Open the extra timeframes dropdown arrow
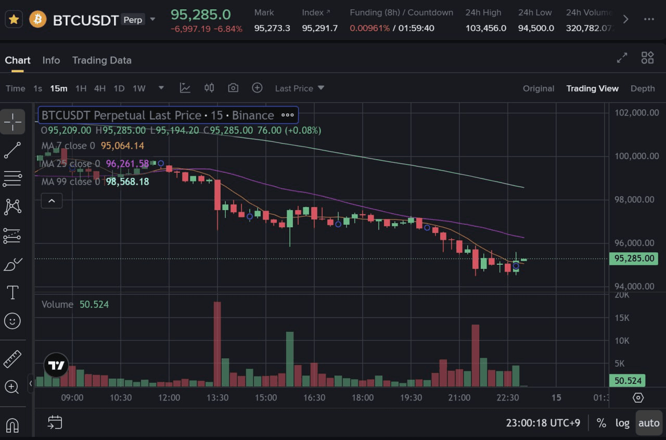 pos(161,88)
